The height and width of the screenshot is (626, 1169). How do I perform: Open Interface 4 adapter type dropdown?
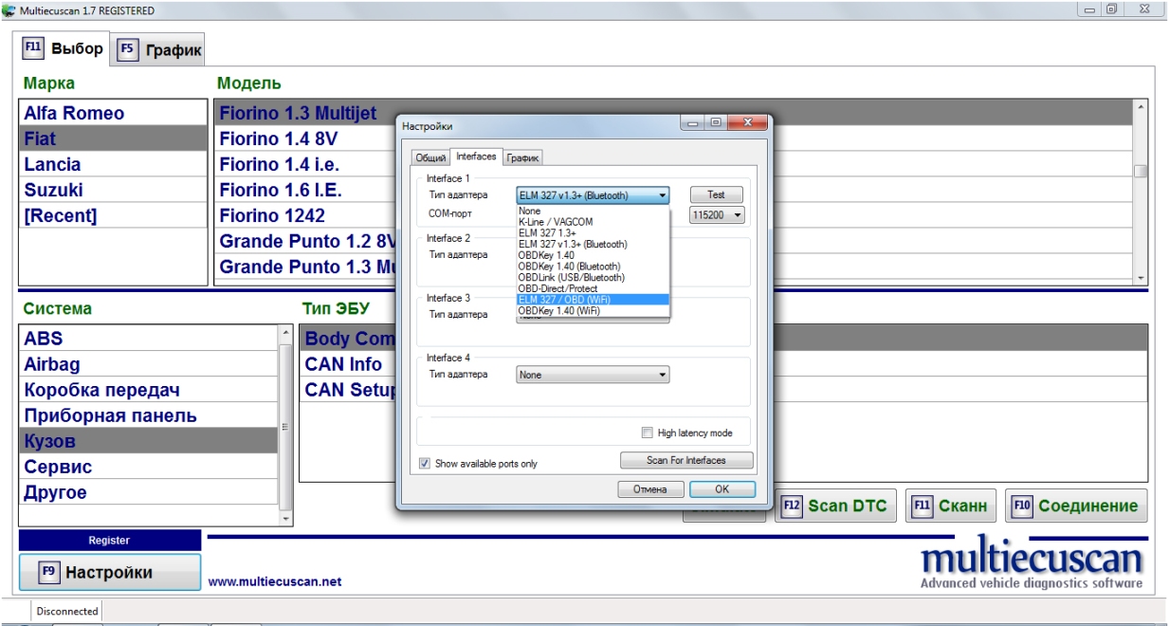[x=593, y=375]
